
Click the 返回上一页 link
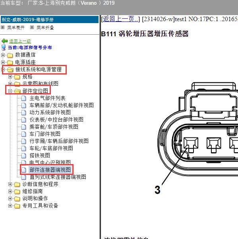click(120, 19)
